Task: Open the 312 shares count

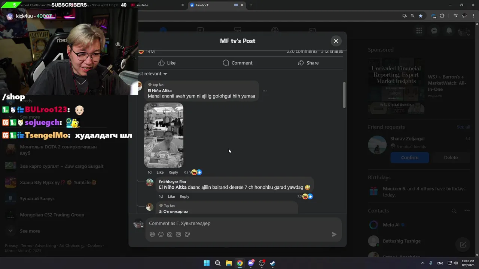Action: click(332, 52)
